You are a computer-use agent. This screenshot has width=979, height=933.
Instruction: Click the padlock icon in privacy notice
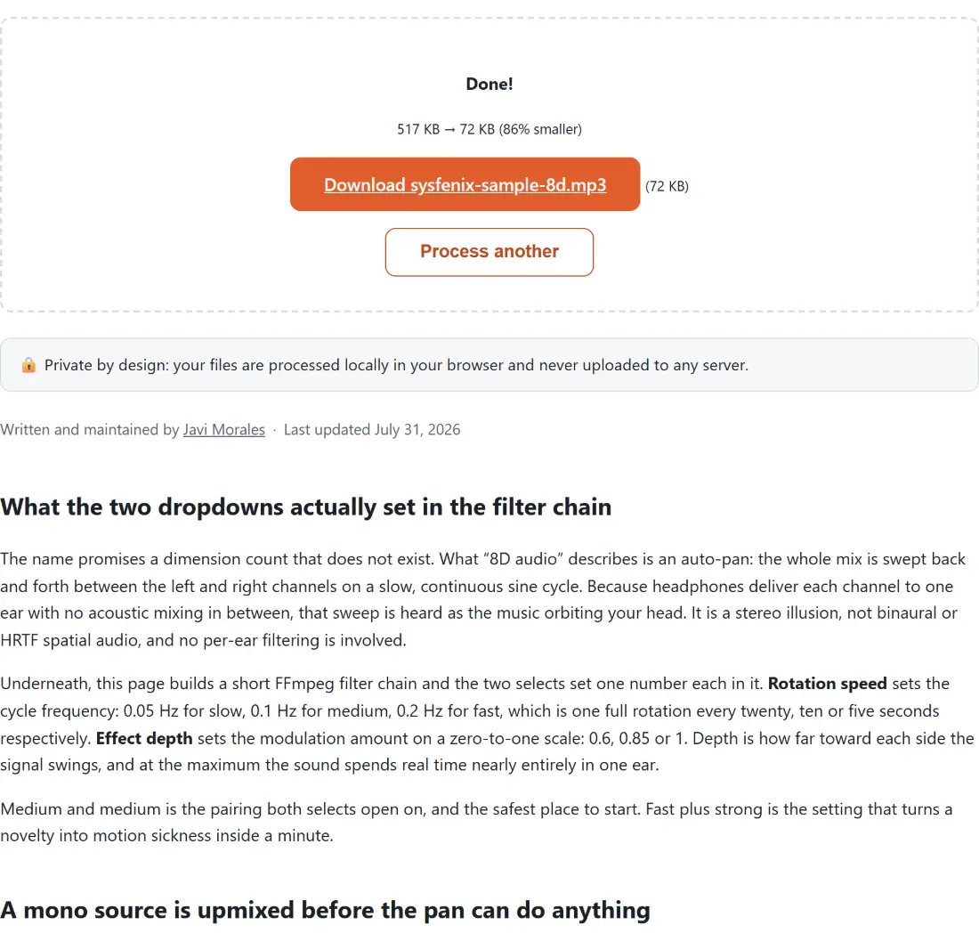28,365
